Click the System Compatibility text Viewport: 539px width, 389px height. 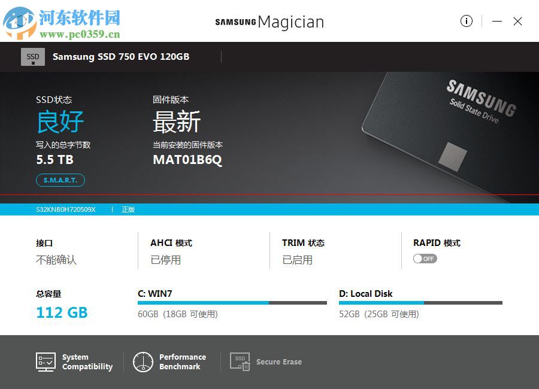click(87, 362)
